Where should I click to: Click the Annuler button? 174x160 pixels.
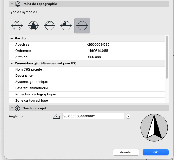(x=126, y=152)
